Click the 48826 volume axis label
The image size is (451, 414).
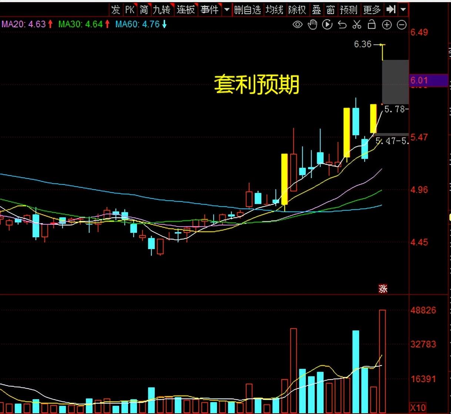(x=423, y=310)
